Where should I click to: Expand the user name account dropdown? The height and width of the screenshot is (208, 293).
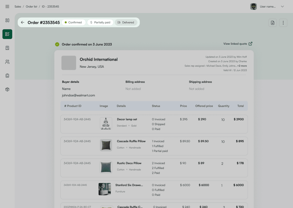coord(282,6)
